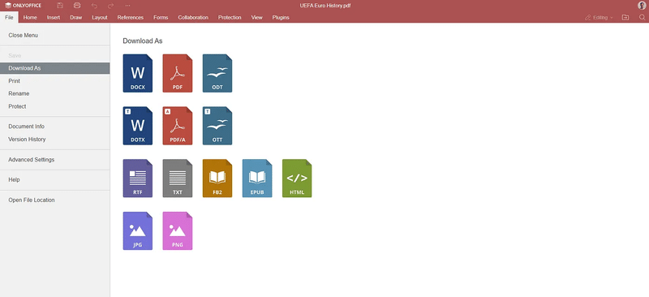Viewport: 649px width, 297px height.
Task: Download document as PDF
Action: [177, 73]
